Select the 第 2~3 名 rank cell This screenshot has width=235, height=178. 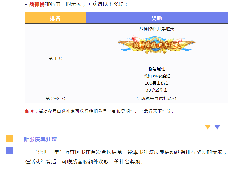coord(55,98)
